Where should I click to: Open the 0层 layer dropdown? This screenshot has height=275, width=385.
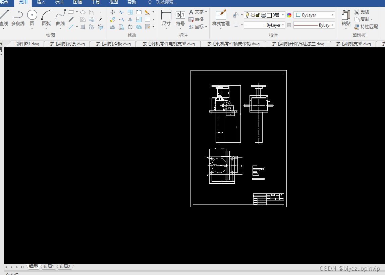(283, 15)
